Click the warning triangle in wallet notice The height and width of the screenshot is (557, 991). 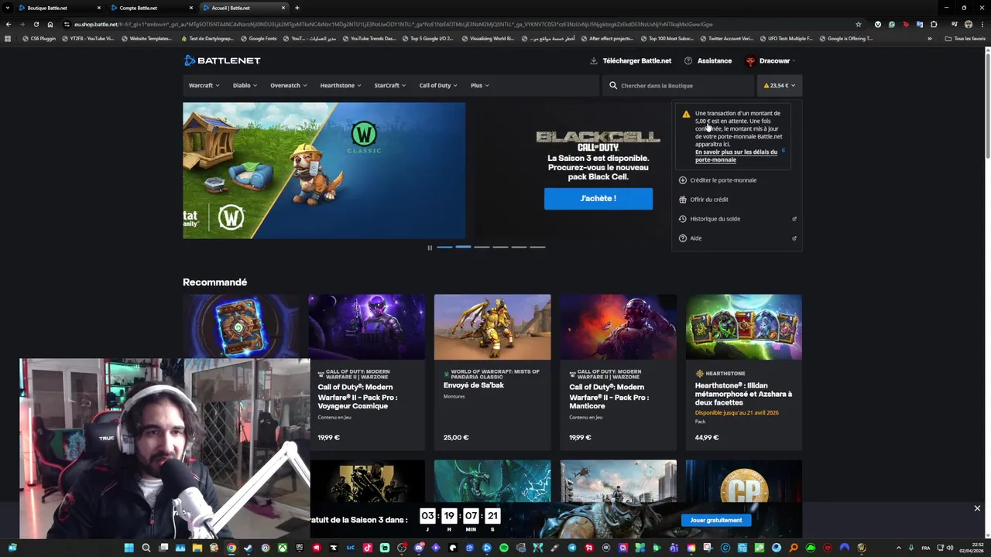(686, 114)
